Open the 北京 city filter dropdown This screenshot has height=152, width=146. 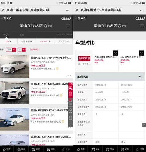click(8, 41)
